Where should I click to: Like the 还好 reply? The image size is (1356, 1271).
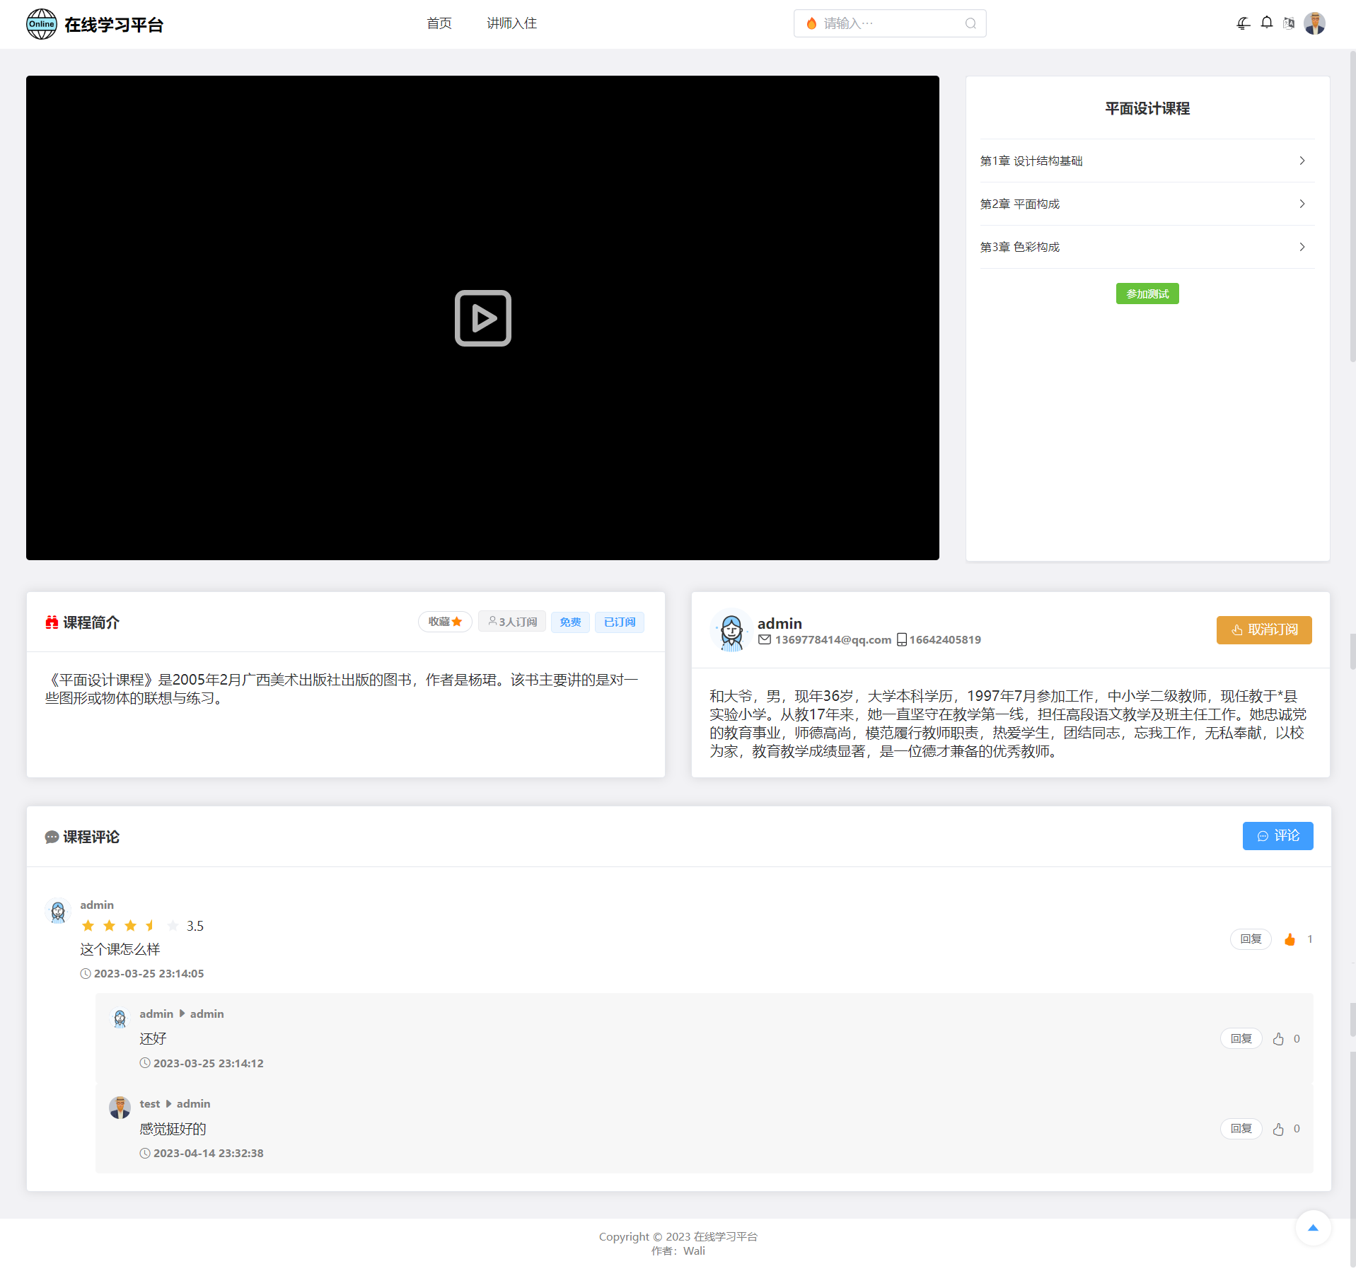click(x=1278, y=1039)
